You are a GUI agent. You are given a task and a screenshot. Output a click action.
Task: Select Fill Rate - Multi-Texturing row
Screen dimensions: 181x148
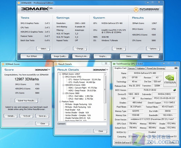pos(78,107)
